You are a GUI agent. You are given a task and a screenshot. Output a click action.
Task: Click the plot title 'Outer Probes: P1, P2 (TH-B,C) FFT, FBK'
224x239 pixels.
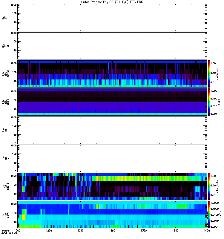[112, 2]
